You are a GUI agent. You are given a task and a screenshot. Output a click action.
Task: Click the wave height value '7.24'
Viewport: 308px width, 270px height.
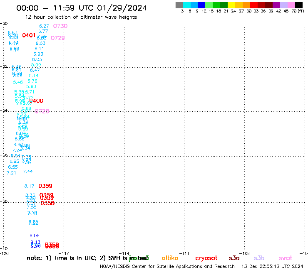pyautogui.click(x=17, y=150)
